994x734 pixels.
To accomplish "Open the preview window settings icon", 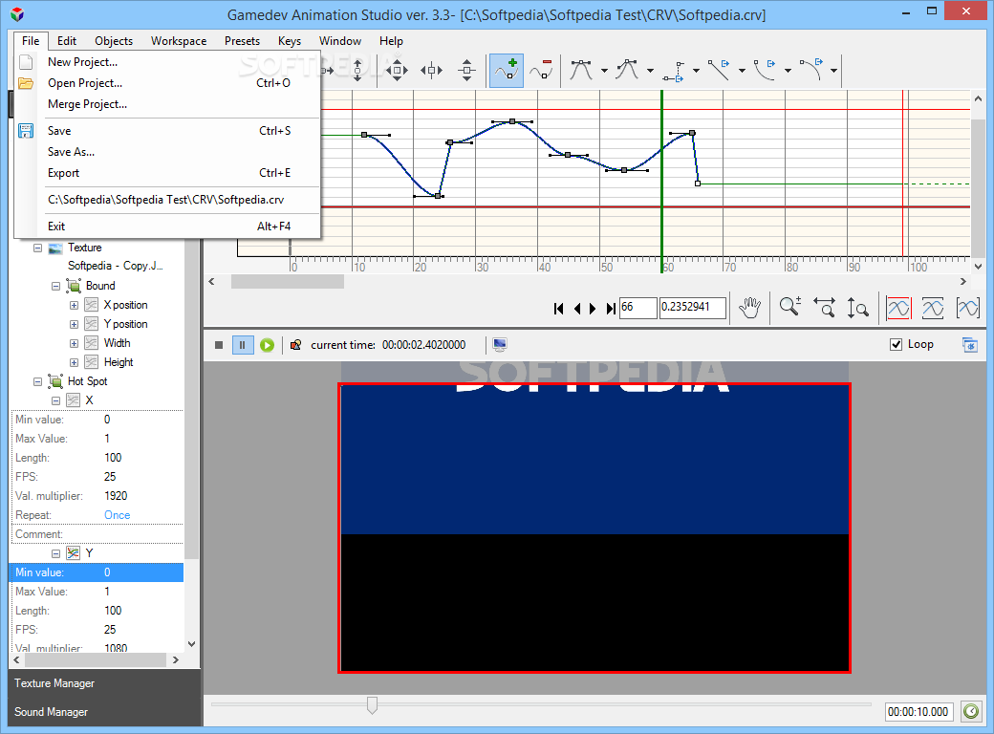I will 970,345.
